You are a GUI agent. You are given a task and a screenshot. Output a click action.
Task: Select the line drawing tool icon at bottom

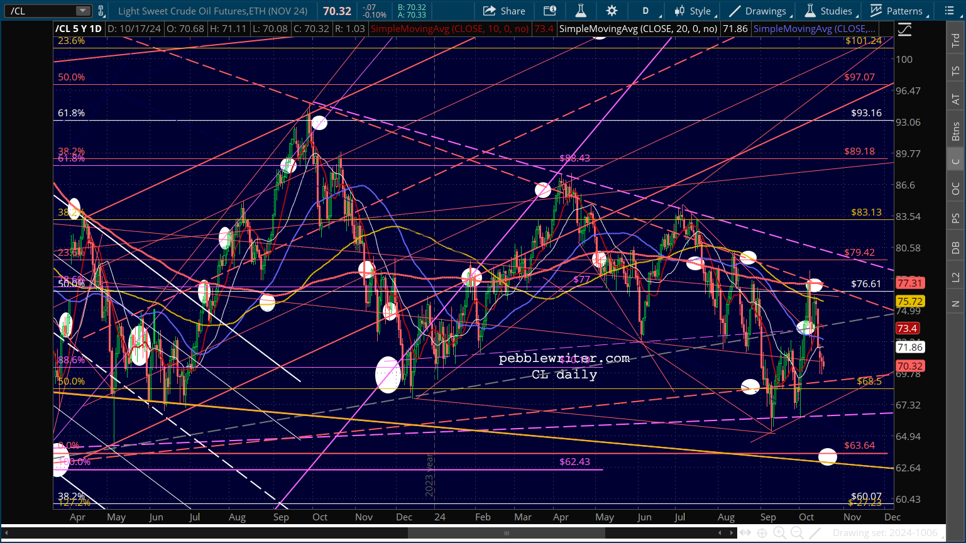[816, 533]
